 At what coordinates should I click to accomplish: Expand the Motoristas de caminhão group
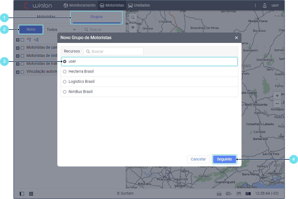[x=18, y=48]
